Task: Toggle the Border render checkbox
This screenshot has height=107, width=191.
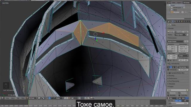Action: [168, 60]
